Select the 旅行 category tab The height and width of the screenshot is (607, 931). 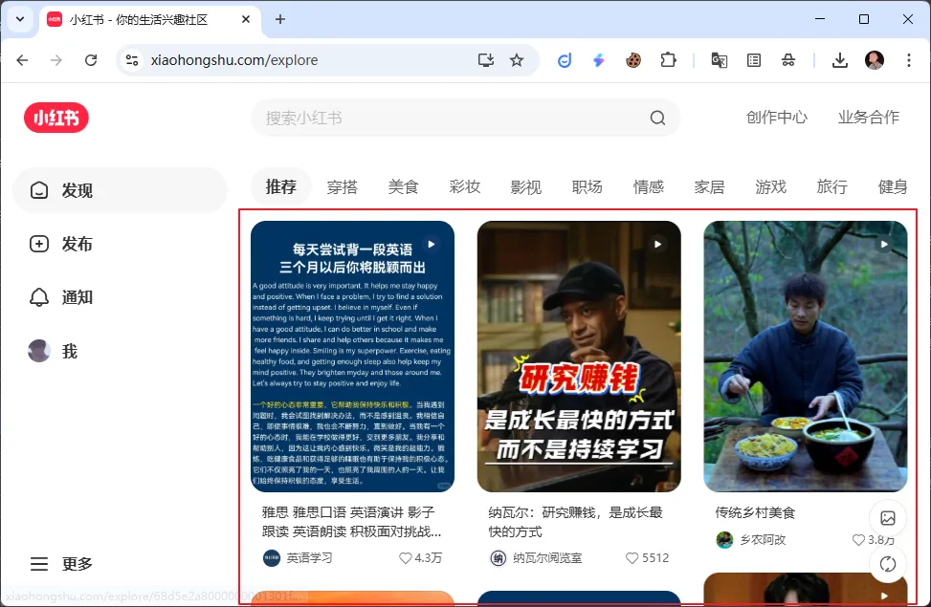point(831,186)
